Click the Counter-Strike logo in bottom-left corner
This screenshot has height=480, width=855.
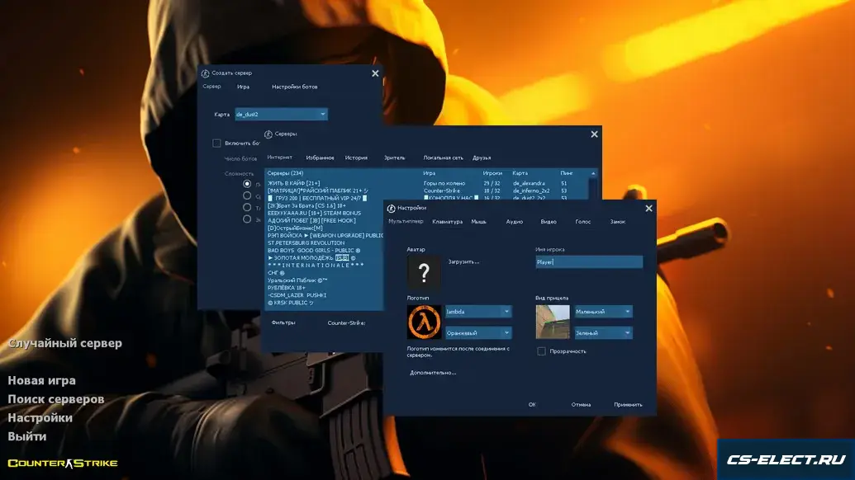click(63, 463)
